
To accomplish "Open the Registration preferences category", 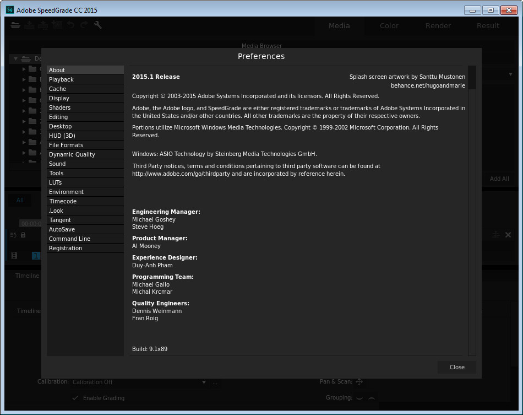I will 85,247.
